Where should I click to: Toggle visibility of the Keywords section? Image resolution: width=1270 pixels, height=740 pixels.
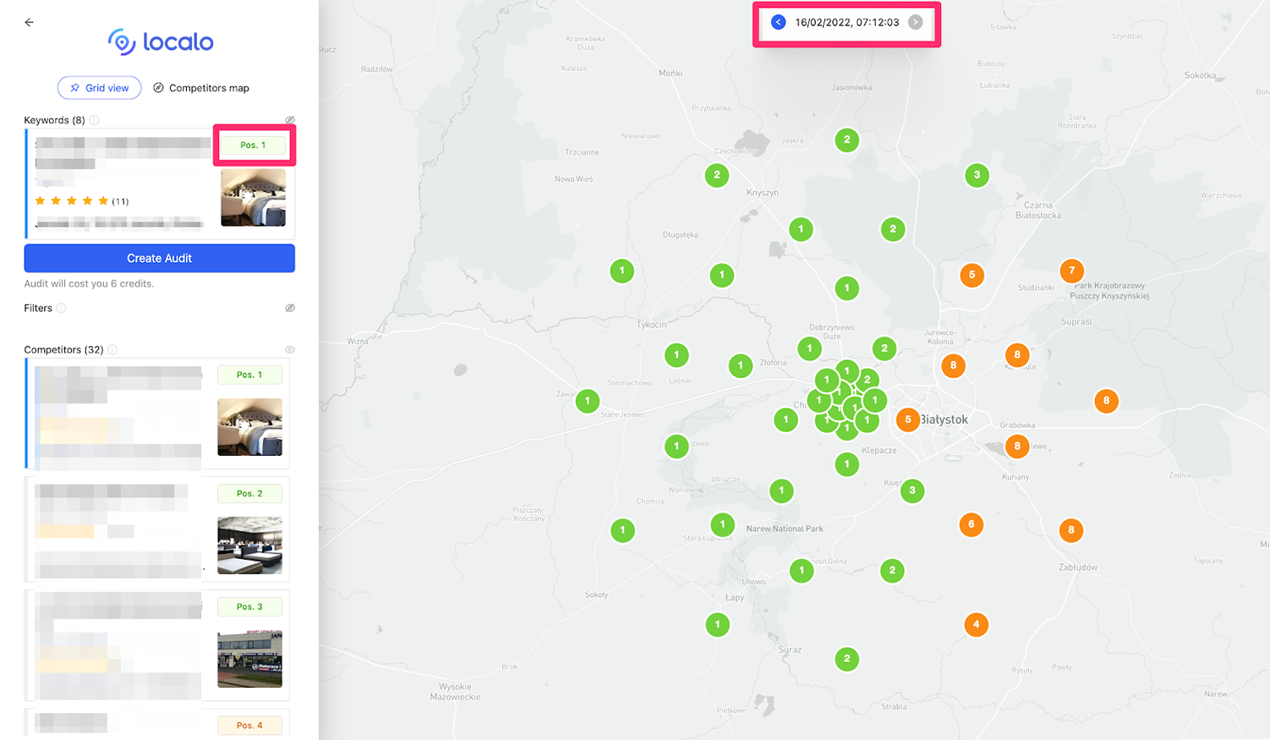pos(290,120)
